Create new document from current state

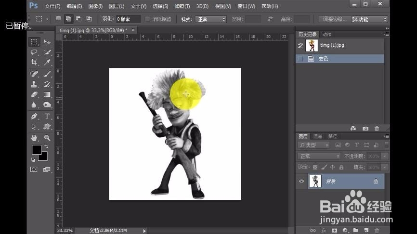(x=353, y=129)
